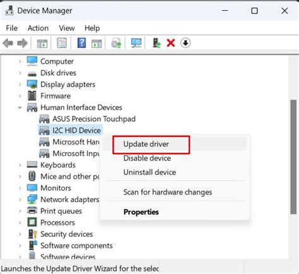Click the Processors category icon
Screen dimensions: 299x274
click(x=32, y=222)
